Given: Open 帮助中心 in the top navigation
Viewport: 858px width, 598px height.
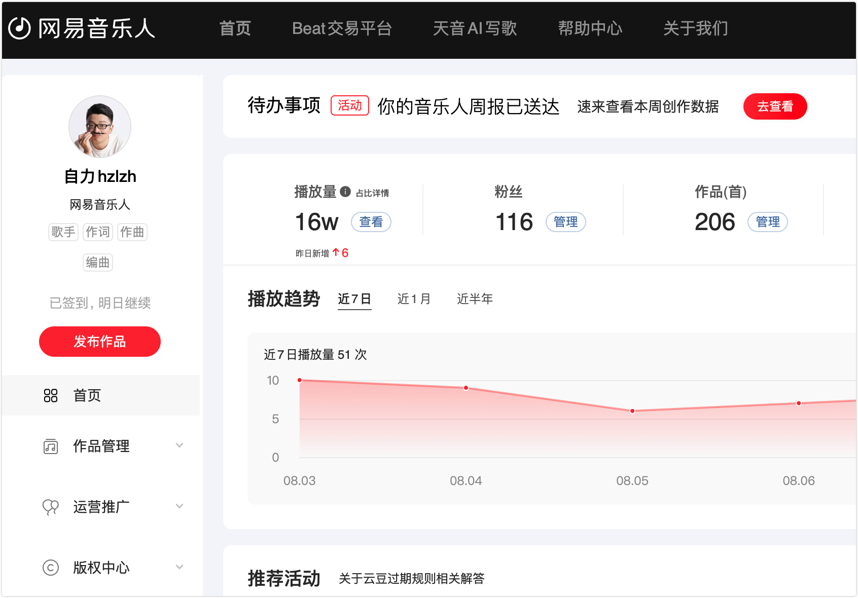Looking at the screenshot, I should [x=590, y=28].
